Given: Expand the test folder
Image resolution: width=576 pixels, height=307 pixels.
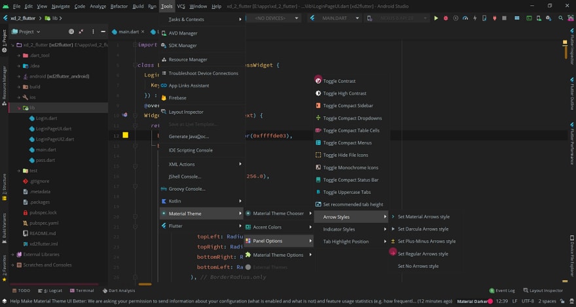Looking at the screenshot, I should pos(19,170).
